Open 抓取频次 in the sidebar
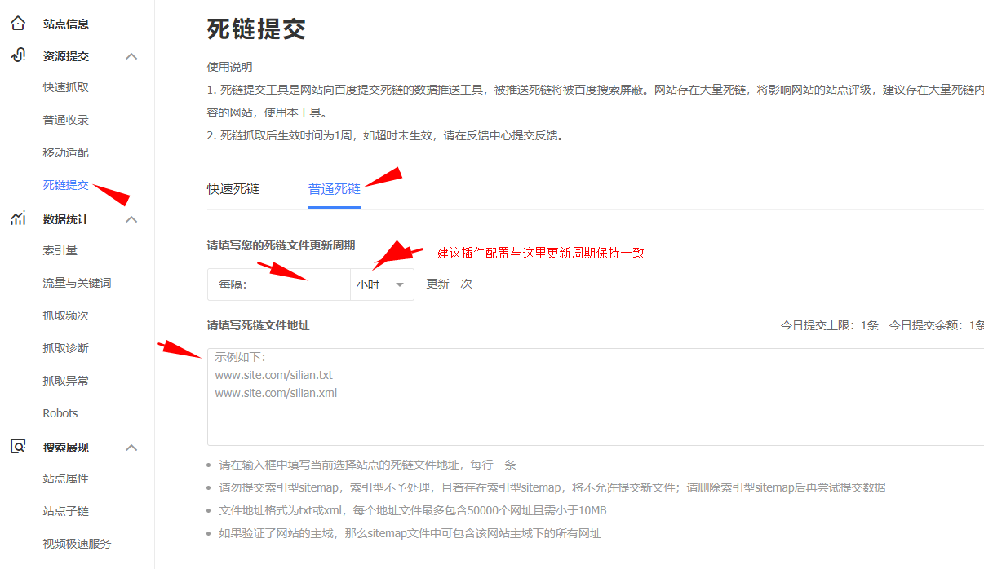Image resolution: width=984 pixels, height=569 pixels. point(66,315)
